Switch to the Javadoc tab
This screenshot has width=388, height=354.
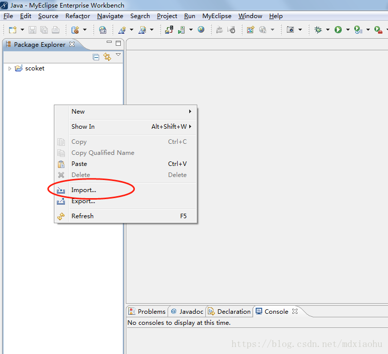[x=187, y=311]
